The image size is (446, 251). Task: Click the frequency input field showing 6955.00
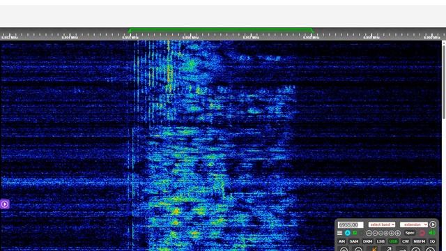pos(351,225)
